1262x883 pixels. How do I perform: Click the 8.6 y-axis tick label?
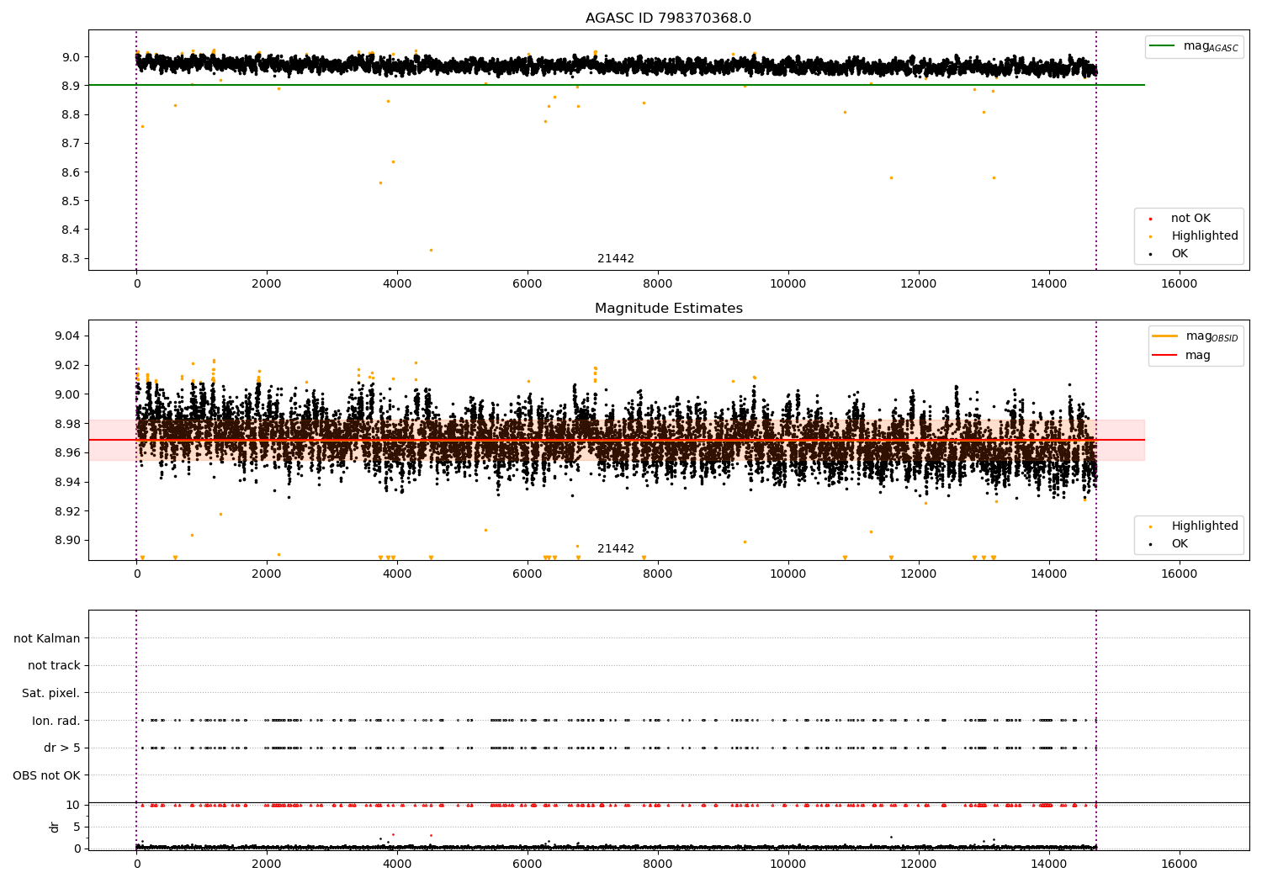click(x=71, y=172)
